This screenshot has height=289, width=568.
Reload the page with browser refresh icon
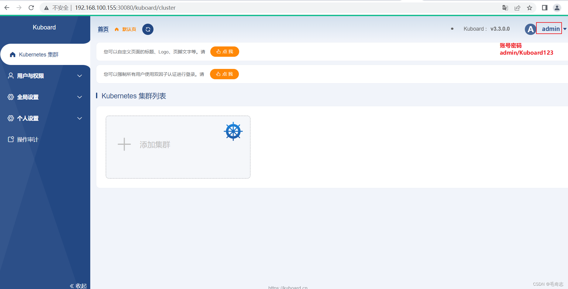(x=31, y=8)
